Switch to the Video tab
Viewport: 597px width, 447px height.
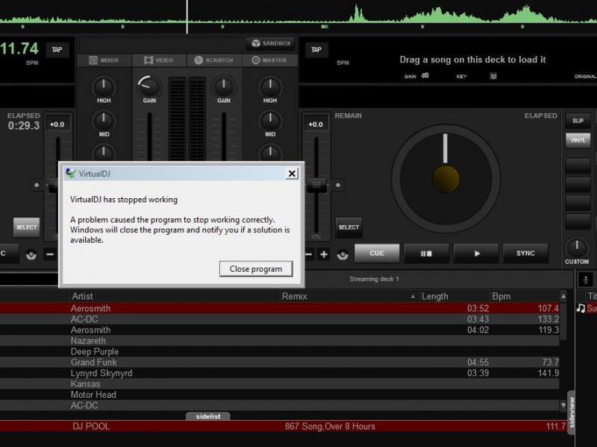pos(159,60)
